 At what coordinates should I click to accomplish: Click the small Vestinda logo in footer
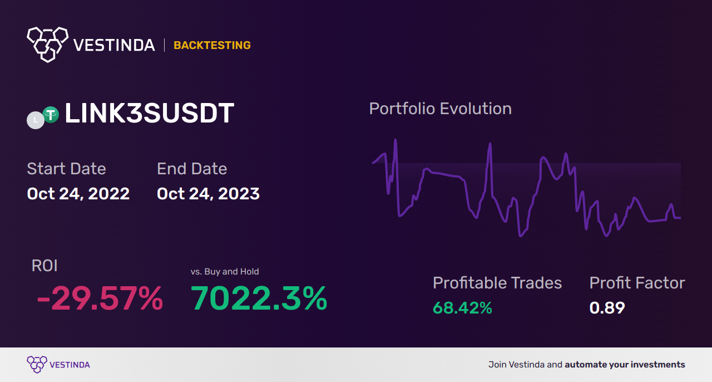pos(36,365)
